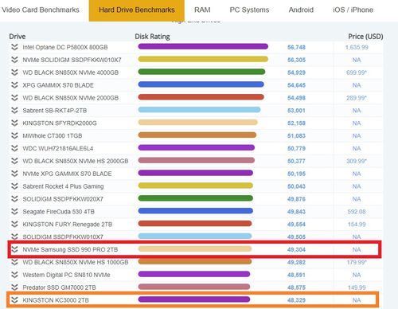Screen dimensions: 398x309
Task: Click the 50,779 rating for WDC WUH721816ALE6L4
Action: coord(296,148)
